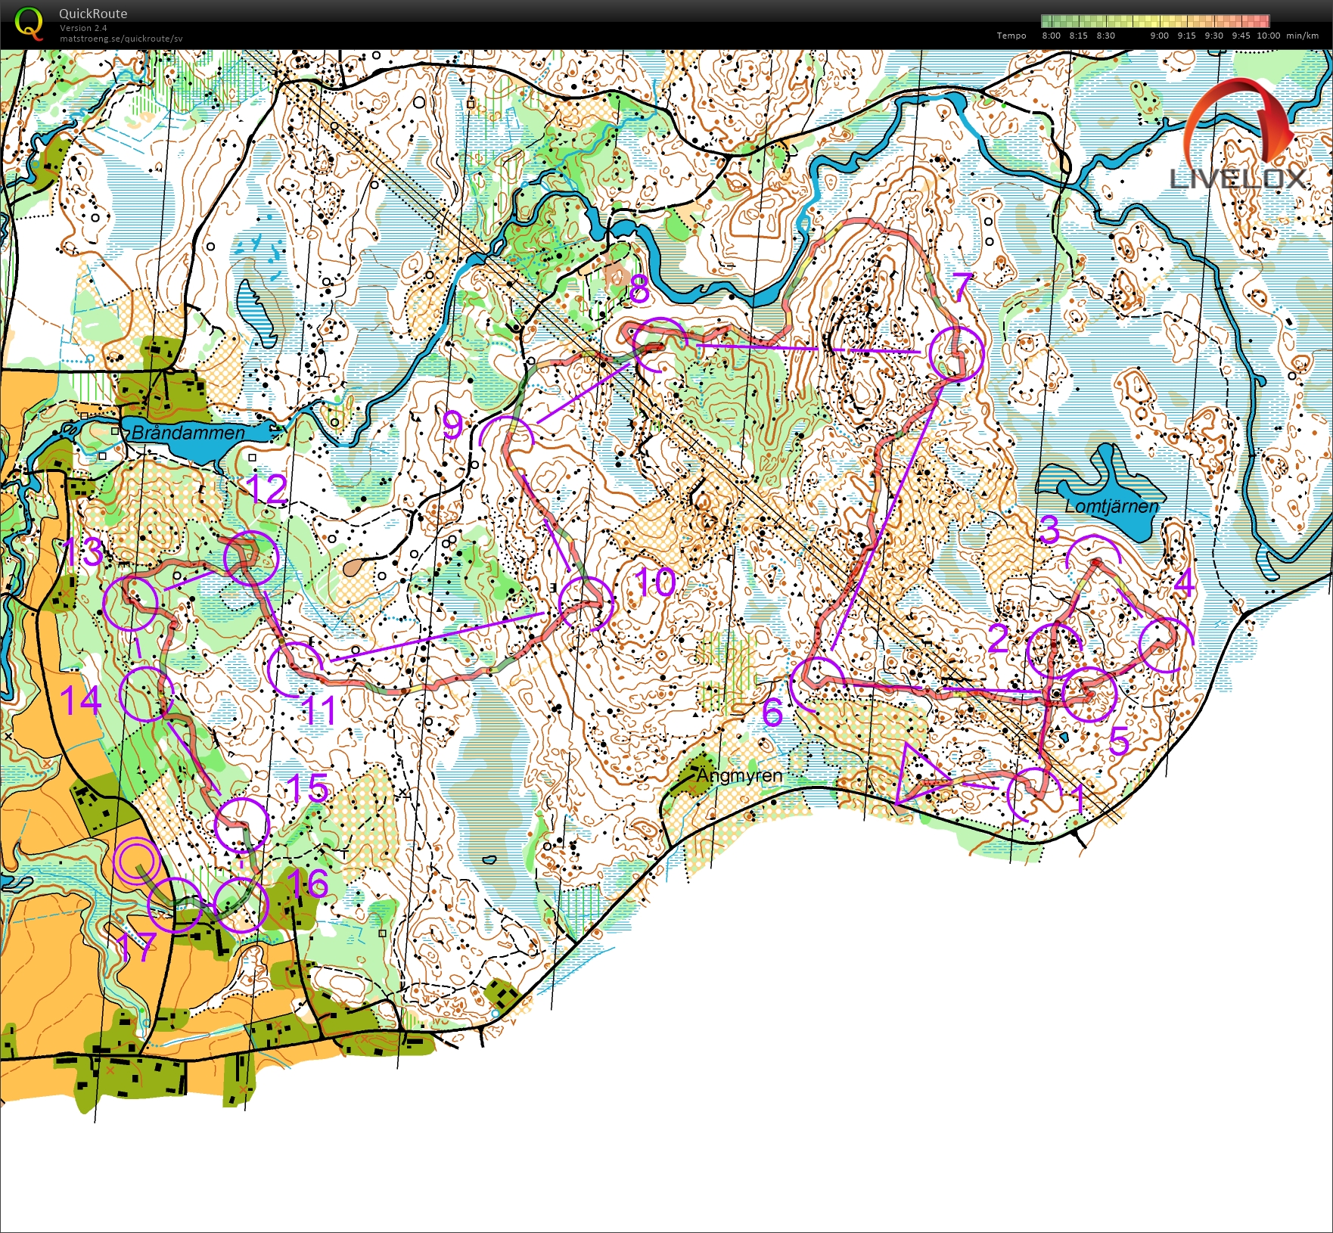Click the QuickRoute title text
1333x1233 pixels.
coord(93,14)
